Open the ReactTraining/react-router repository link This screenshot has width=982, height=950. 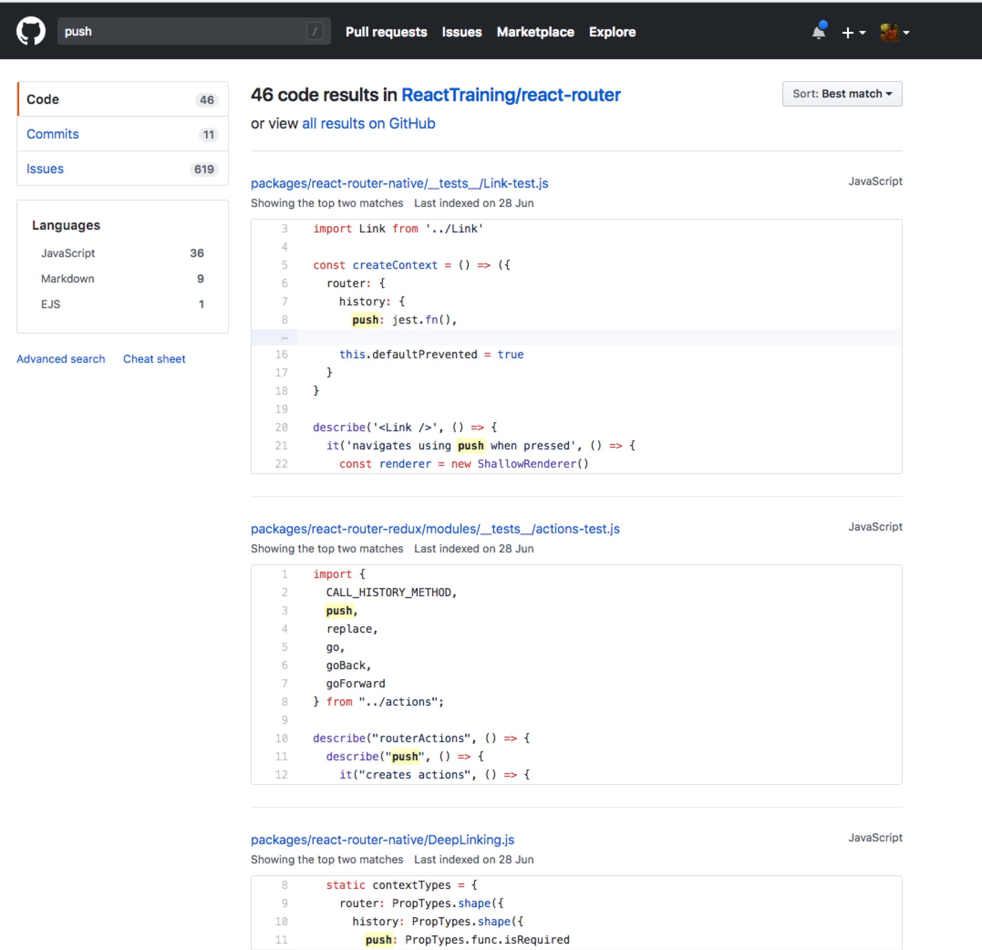[511, 95]
